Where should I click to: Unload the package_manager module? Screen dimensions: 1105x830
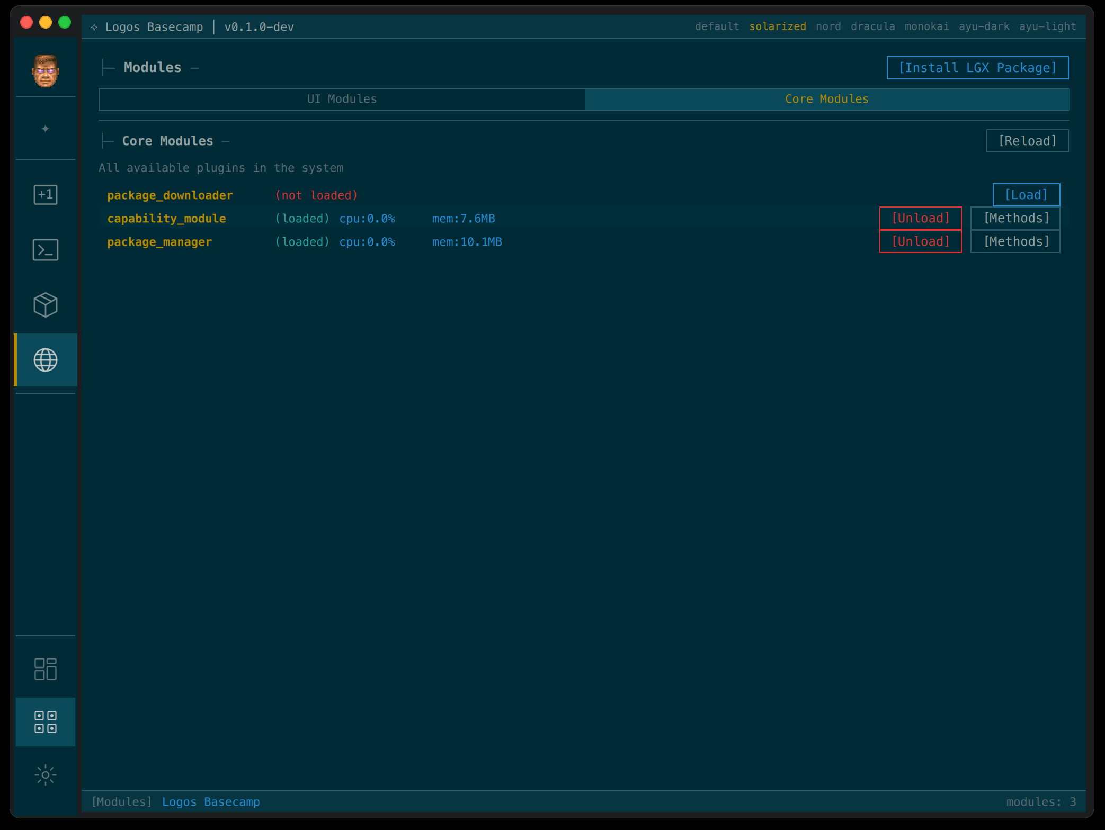[920, 241]
